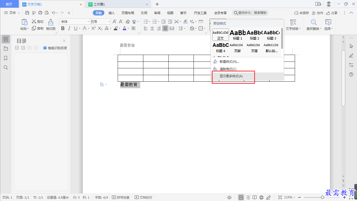This screenshot has height=201, width=357.
Task: Select the 标题 1 style thumbnail
Action: (237, 35)
